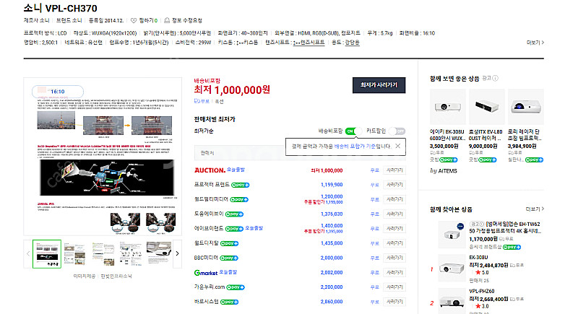Viewport: 578px width, 314px height.
Task: Open the 에이키 EK-308U recommended product image
Action: (448, 107)
